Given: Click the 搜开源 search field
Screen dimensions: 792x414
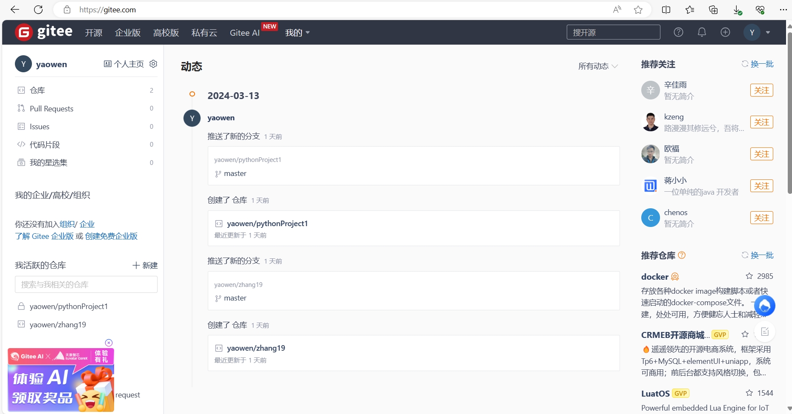Looking at the screenshot, I should point(613,32).
